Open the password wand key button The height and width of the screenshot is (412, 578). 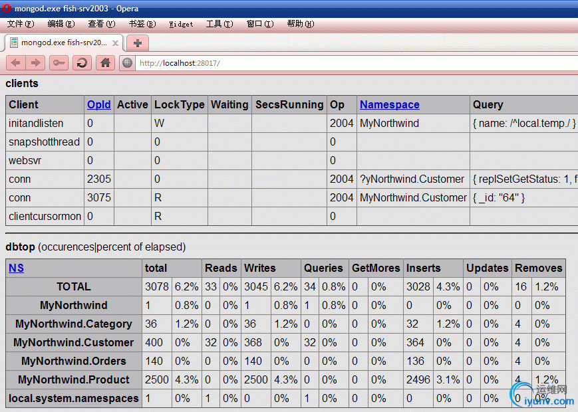[59, 63]
